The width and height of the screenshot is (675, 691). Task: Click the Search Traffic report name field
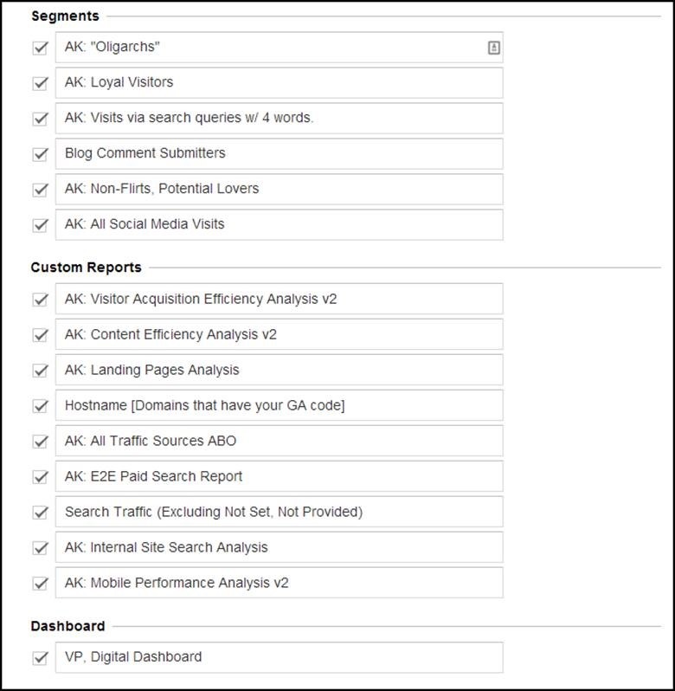[x=279, y=513]
